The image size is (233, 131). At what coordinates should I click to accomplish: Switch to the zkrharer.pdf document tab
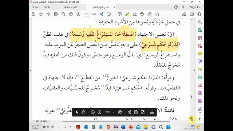tap(70, 7)
